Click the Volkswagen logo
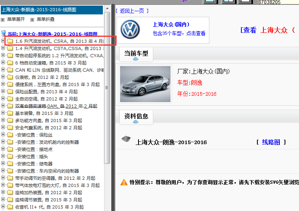The width and height of the screenshot is (299, 211). tap(130, 30)
